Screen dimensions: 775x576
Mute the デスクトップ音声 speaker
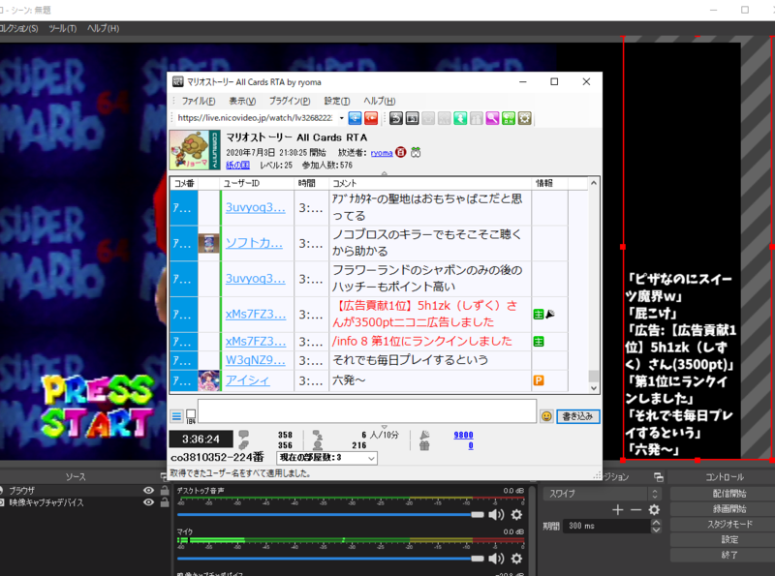click(496, 515)
